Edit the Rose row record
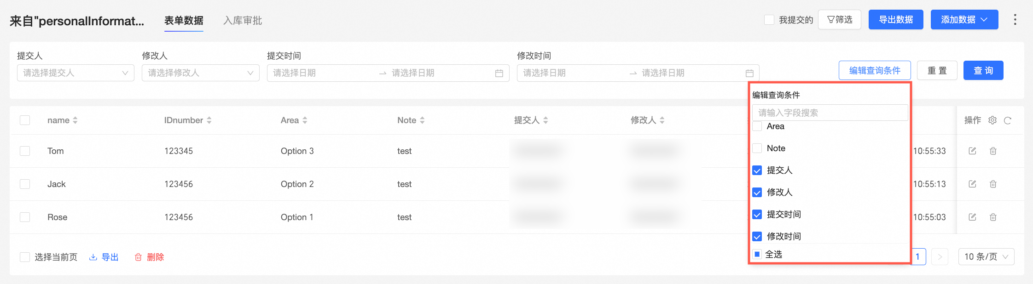Image resolution: width=1033 pixels, height=284 pixels. pyautogui.click(x=972, y=217)
